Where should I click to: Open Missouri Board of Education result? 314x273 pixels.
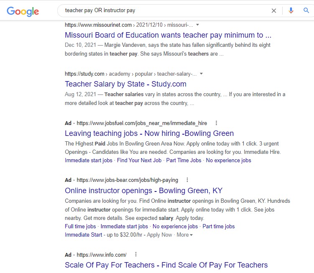(x=168, y=35)
